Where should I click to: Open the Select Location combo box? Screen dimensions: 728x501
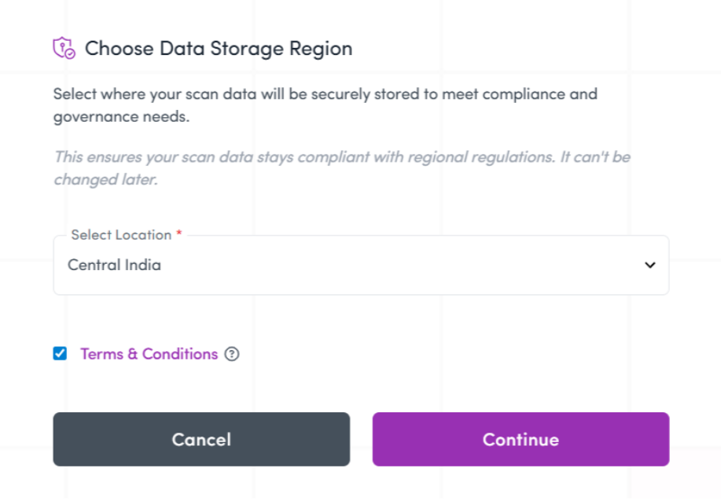(361, 265)
